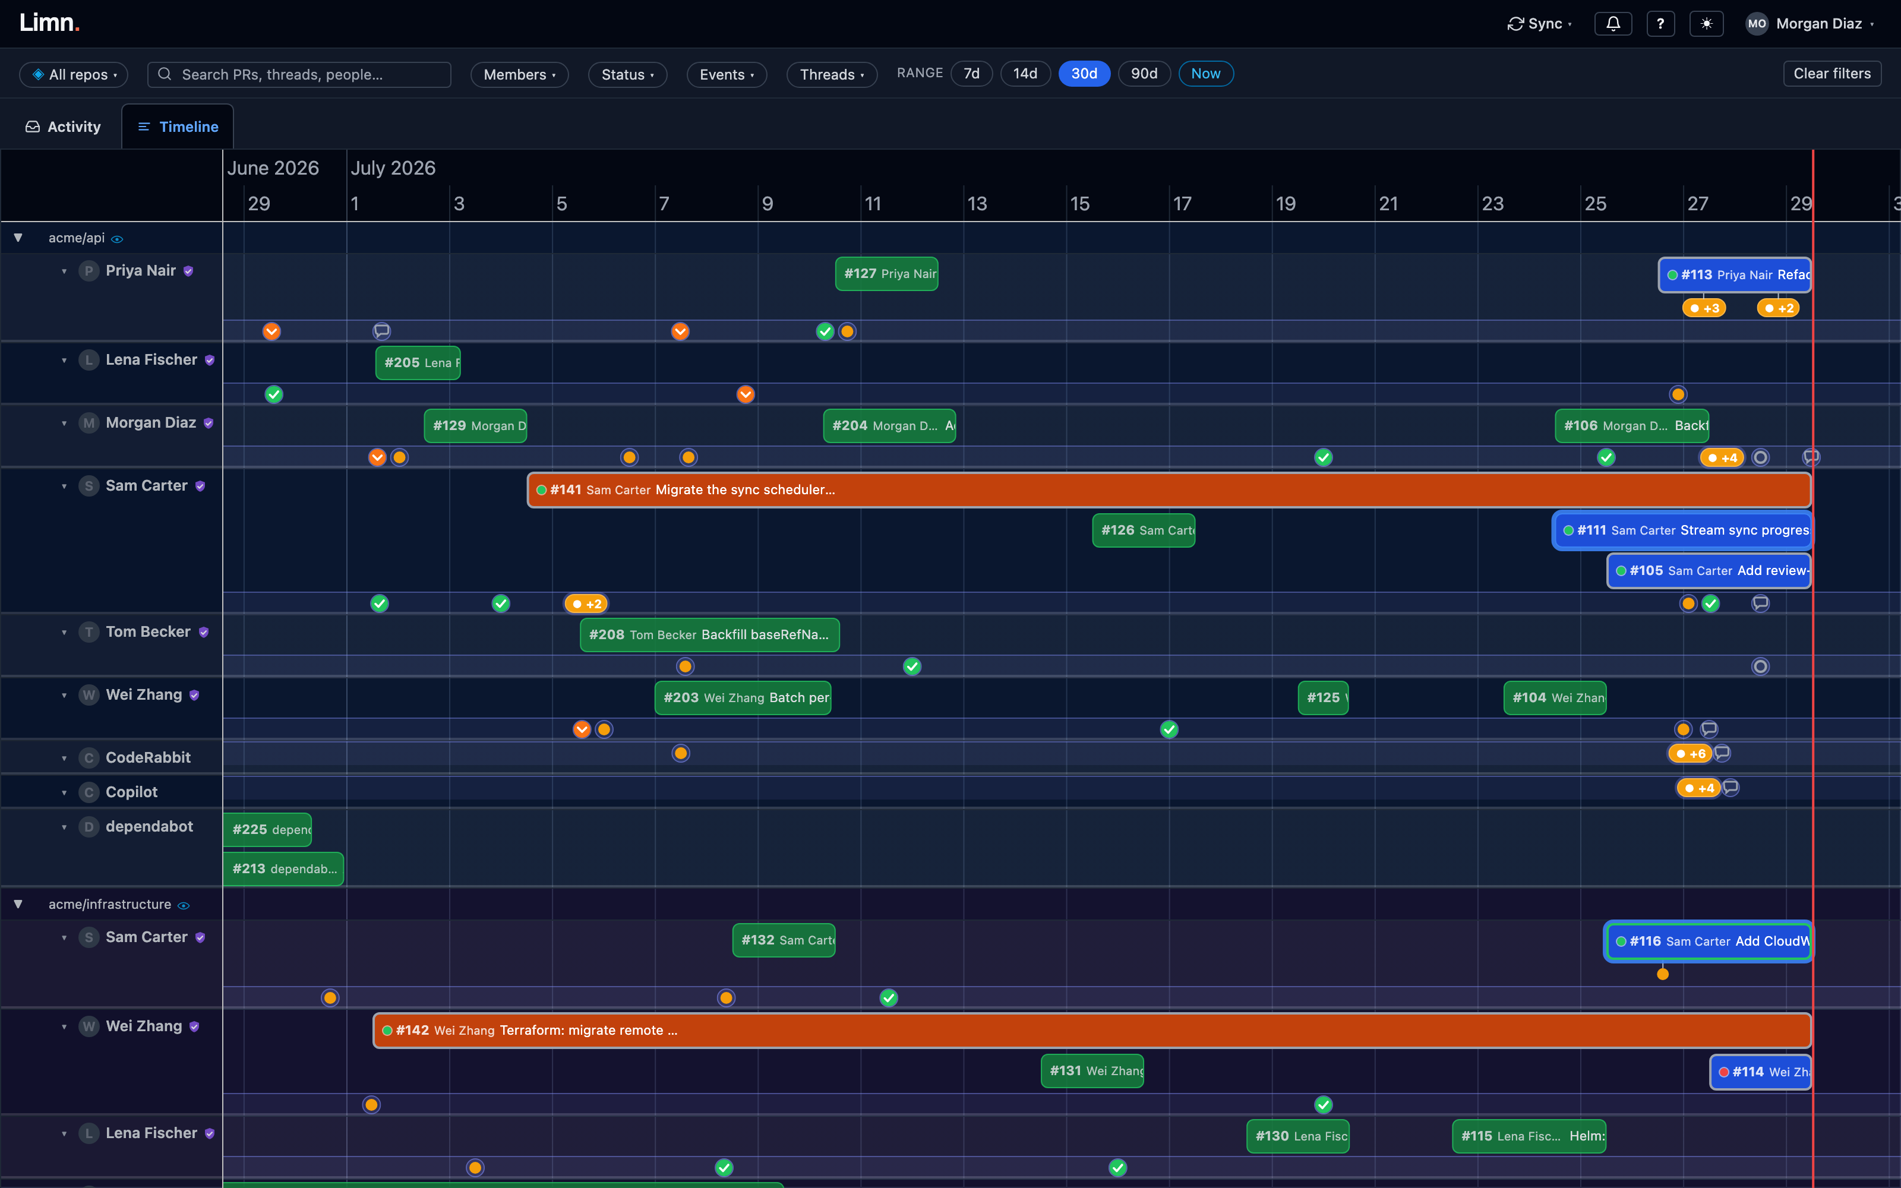Screen dimensions: 1901x1188
Task: Open the Events filter dropdown
Action: (x=727, y=74)
